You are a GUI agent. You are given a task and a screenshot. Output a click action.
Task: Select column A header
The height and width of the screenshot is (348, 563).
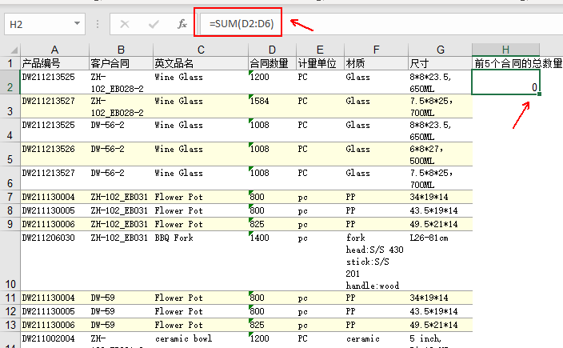tap(54, 50)
